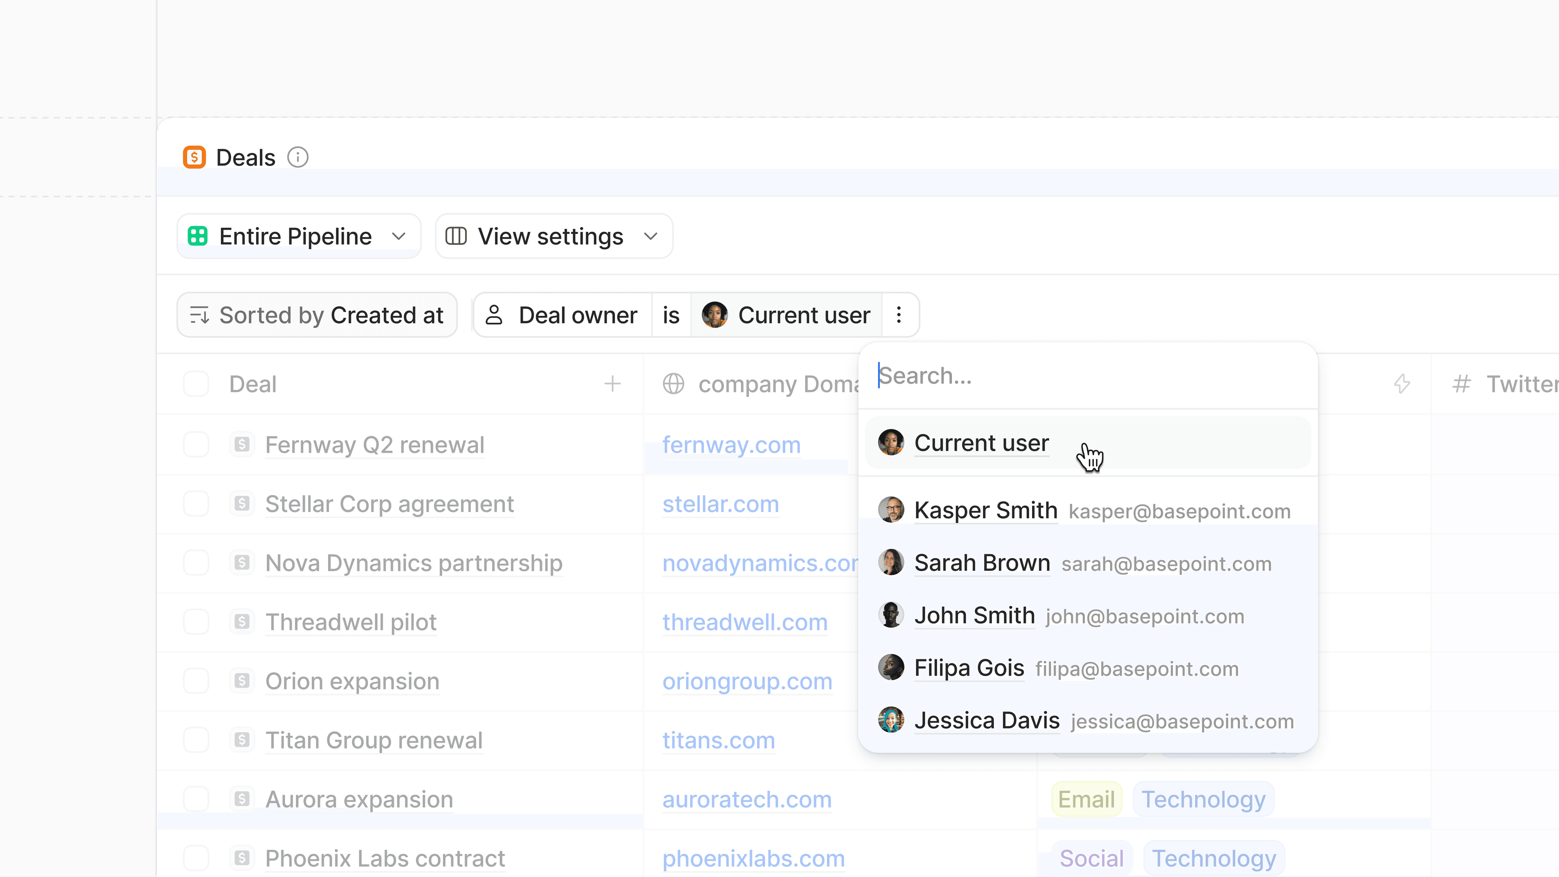Image resolution: width=1559 pixels, height=877 pixels.
Task: Open the 'is' filter condition selector
Action: coord(671,315)
